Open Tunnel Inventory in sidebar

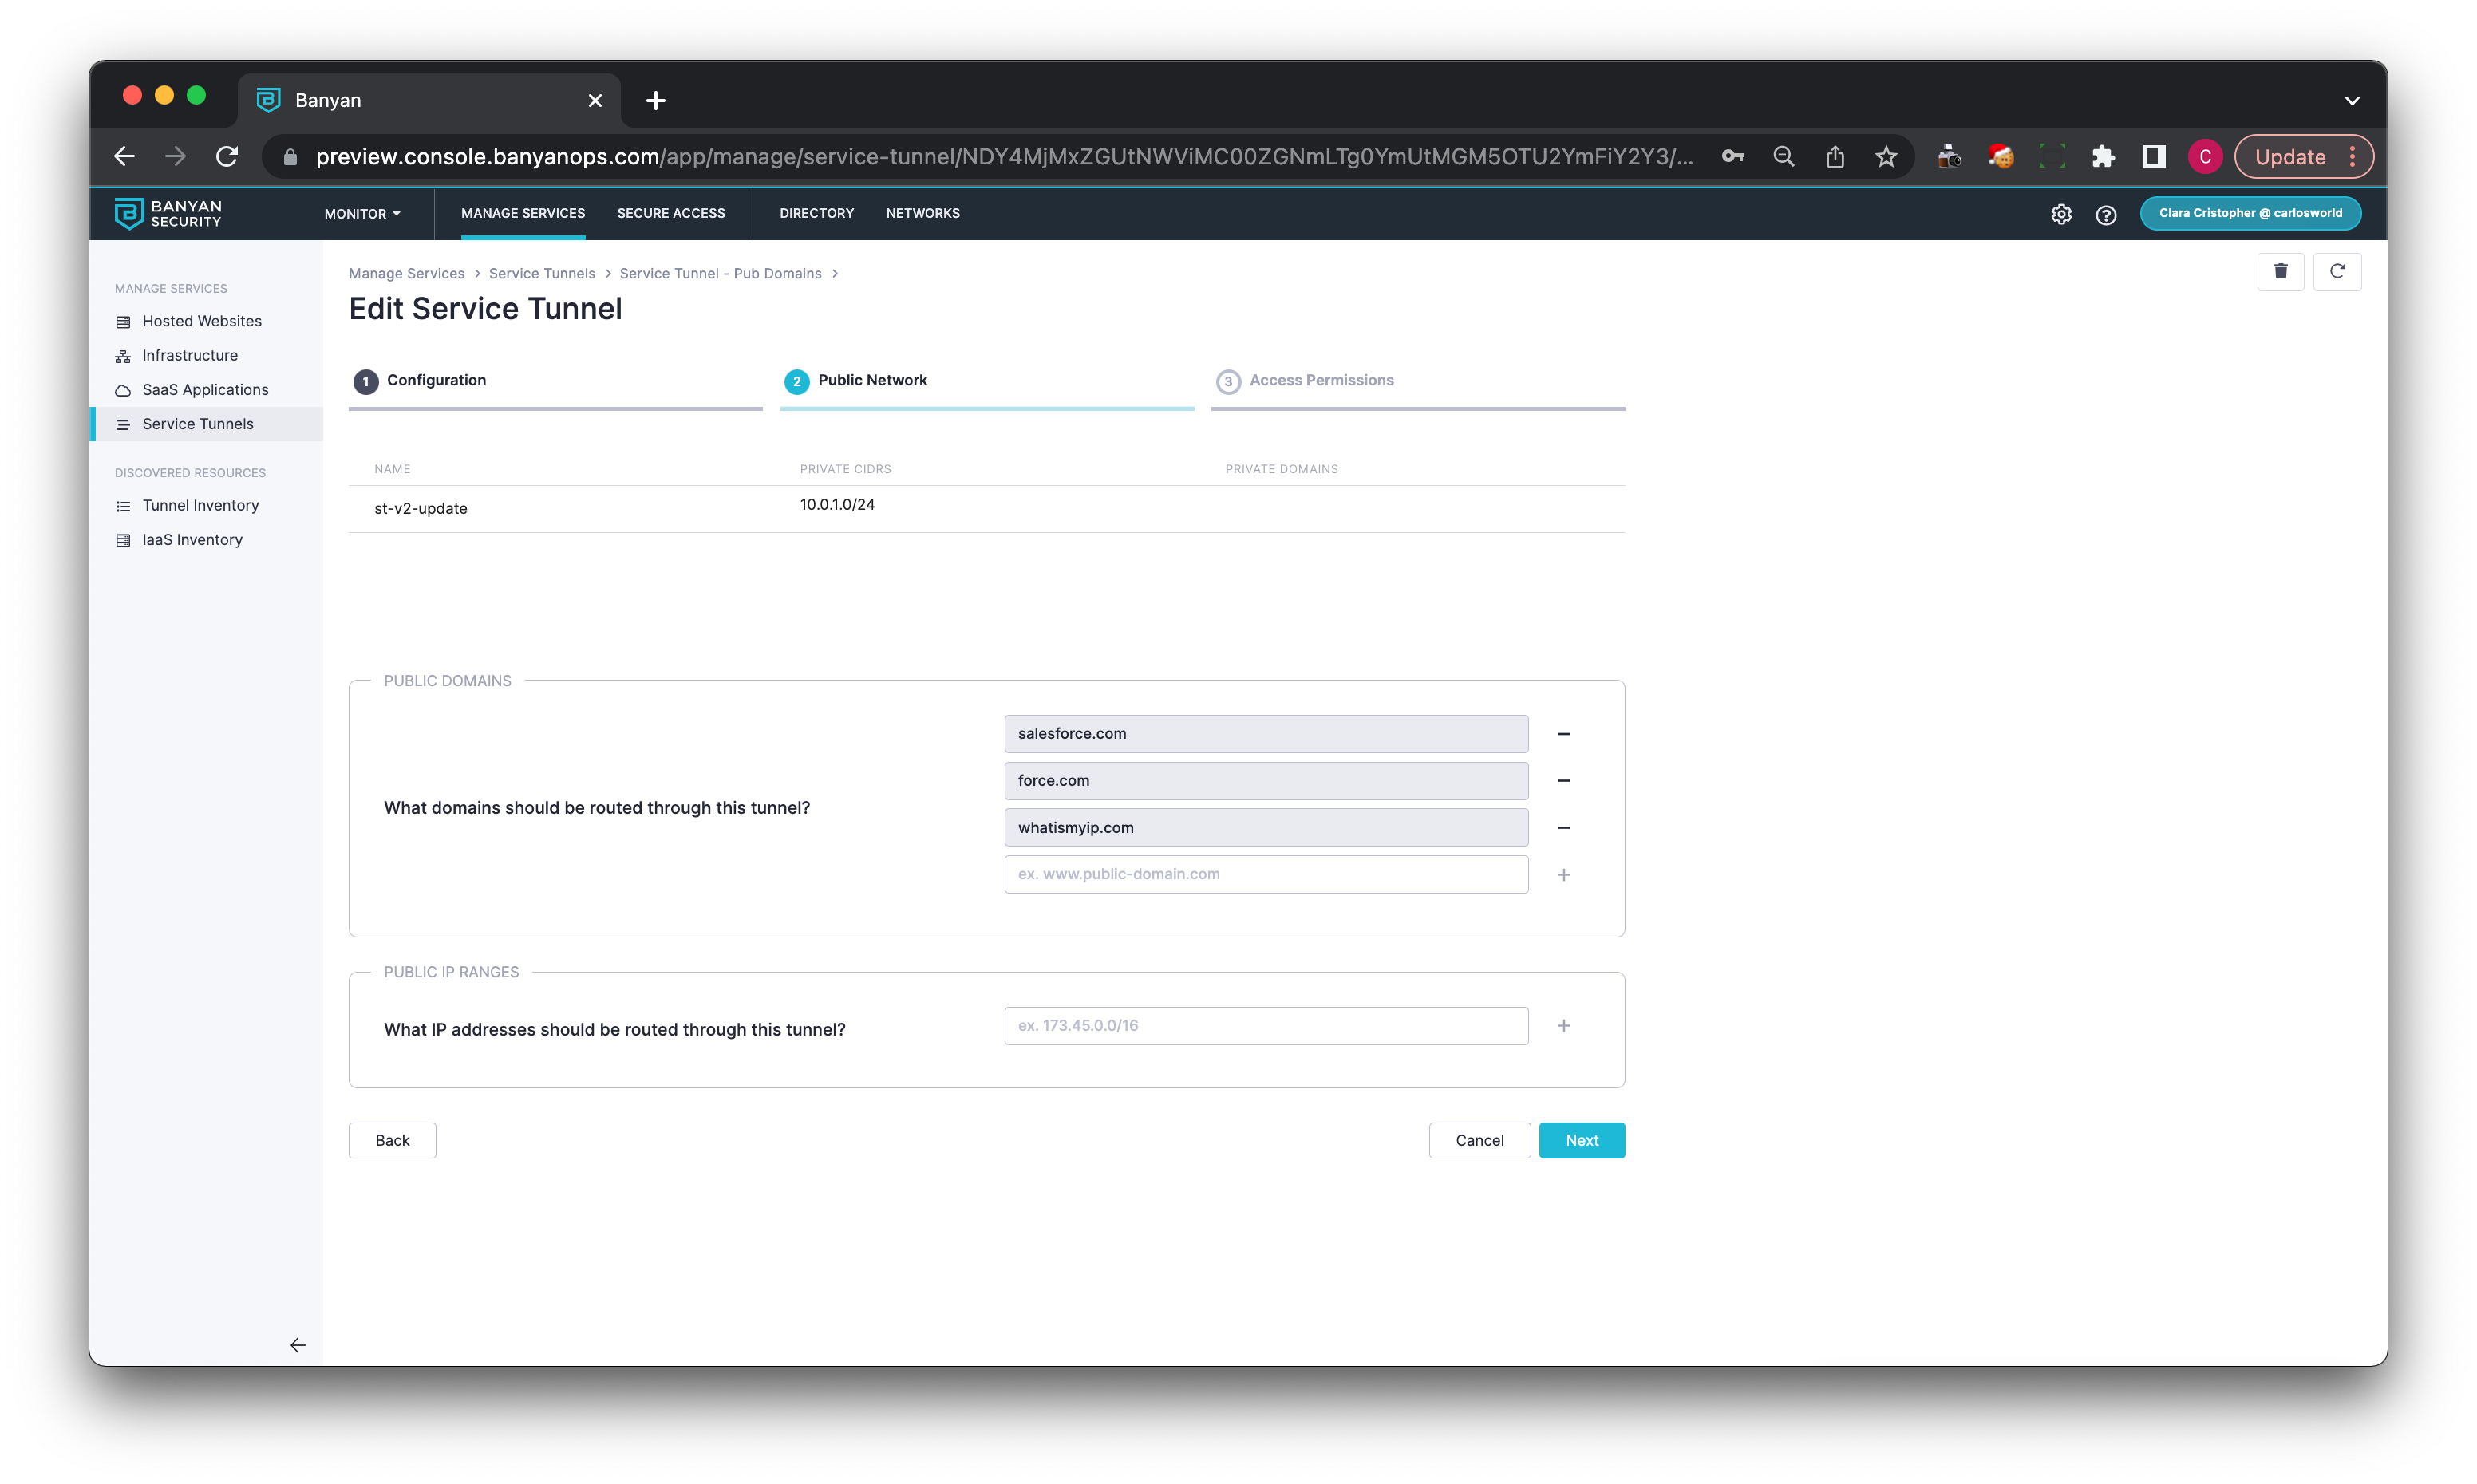tap(200, 505)
